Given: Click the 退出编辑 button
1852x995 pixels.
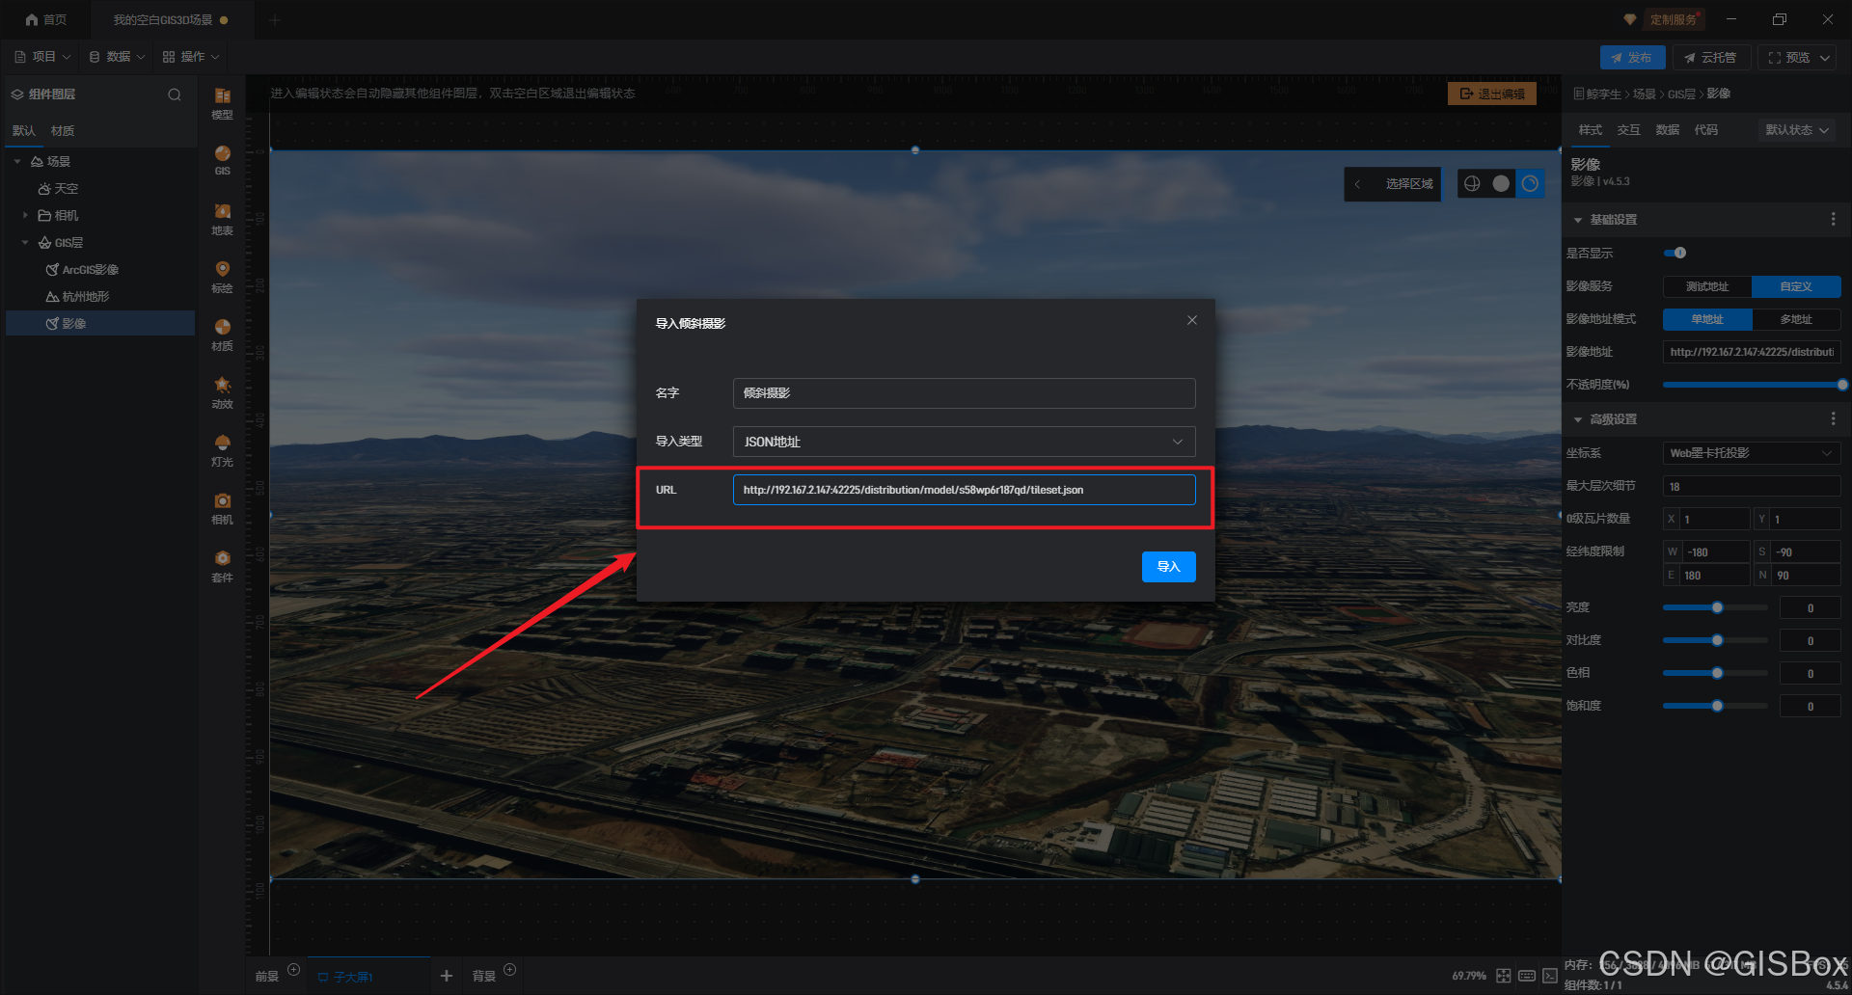Looking at the screenshot, I should point(1492,94).
